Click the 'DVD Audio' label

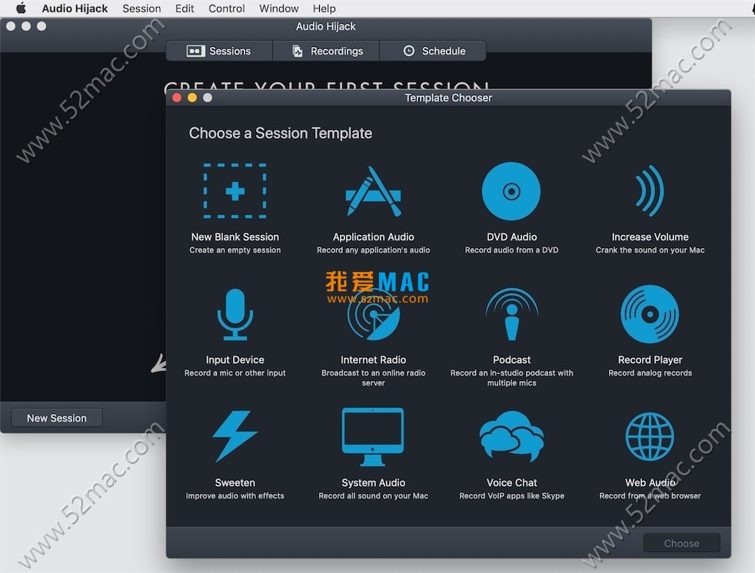pos(512,237)
